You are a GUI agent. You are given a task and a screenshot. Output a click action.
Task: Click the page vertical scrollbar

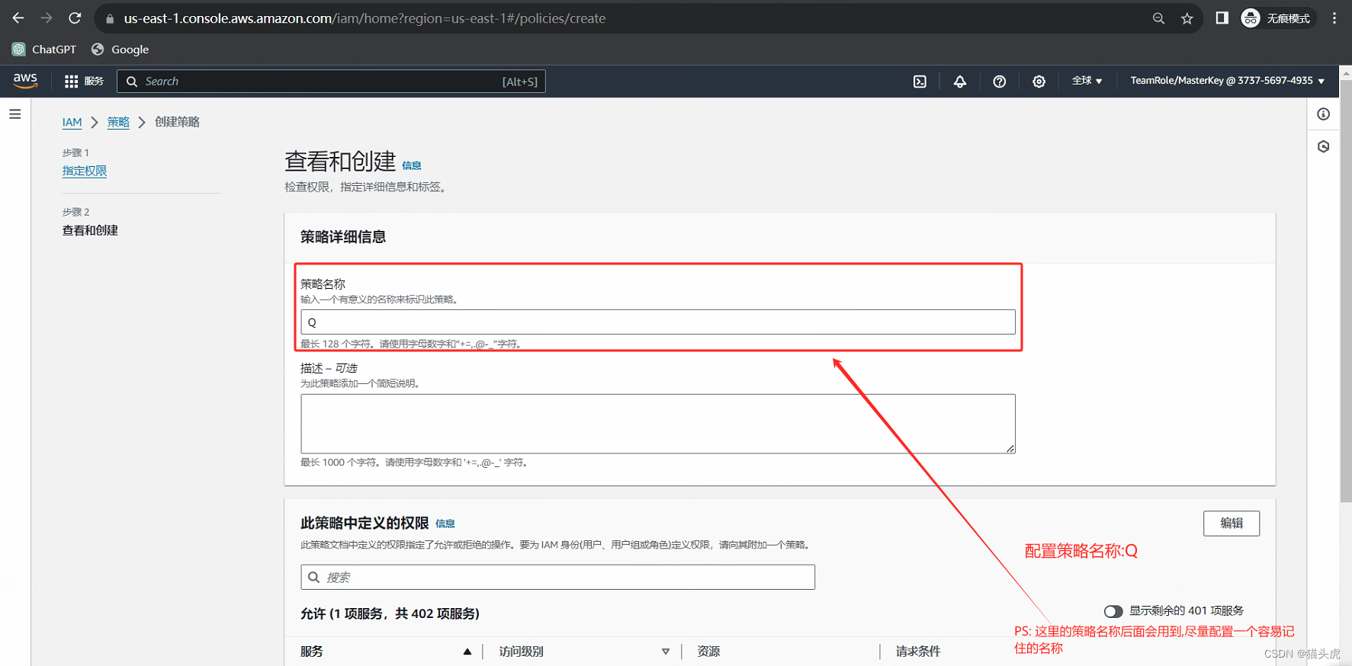click(1345, 290)
